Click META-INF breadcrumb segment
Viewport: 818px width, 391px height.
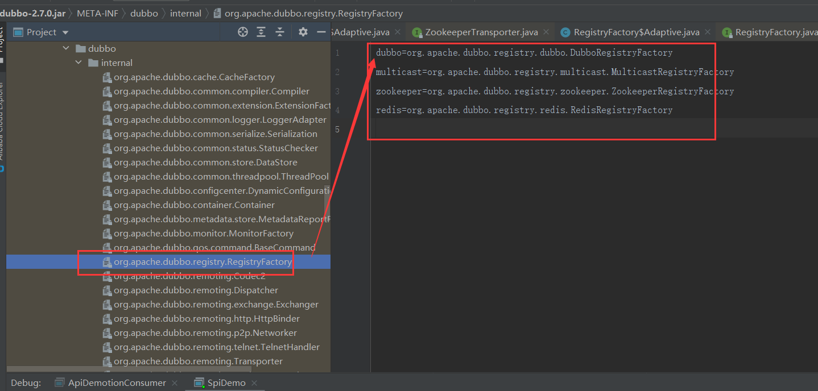[x=97, y=13]
